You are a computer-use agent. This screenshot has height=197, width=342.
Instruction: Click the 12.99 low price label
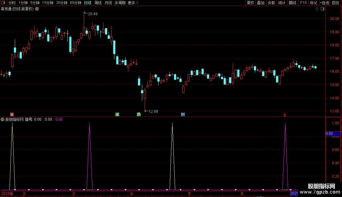[x=153, y=112]
